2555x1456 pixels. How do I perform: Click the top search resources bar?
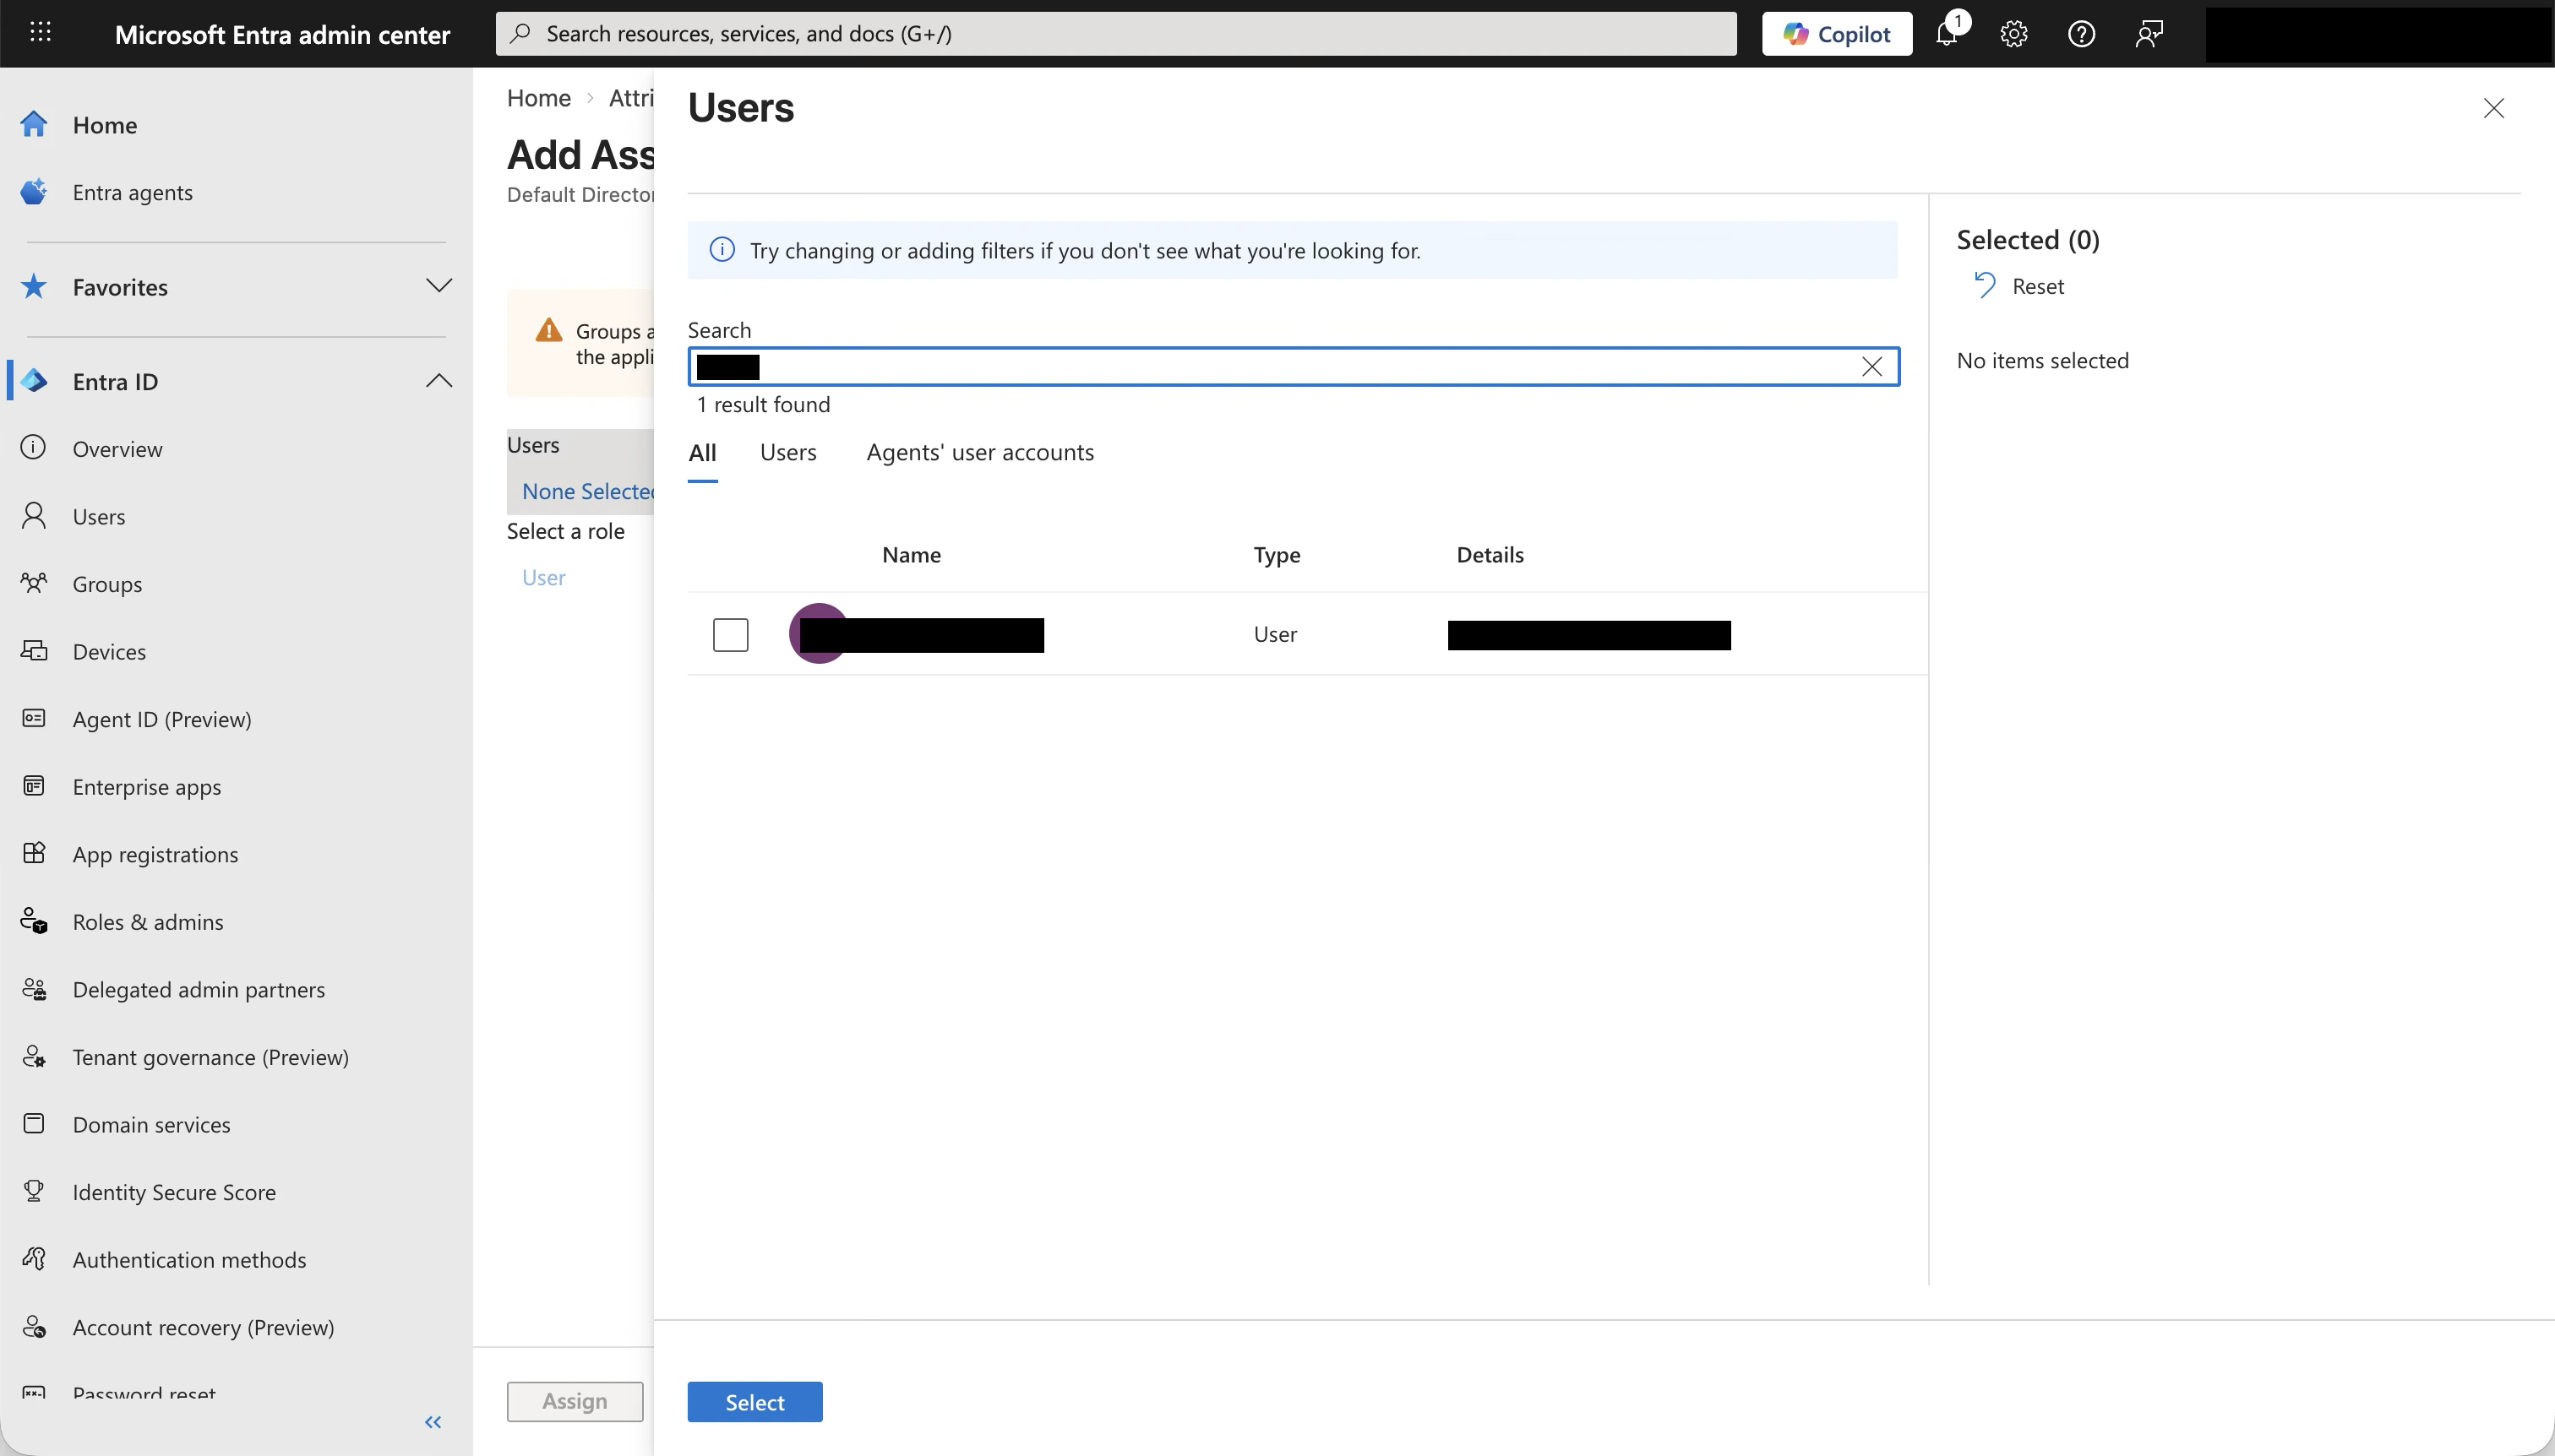1115,34
